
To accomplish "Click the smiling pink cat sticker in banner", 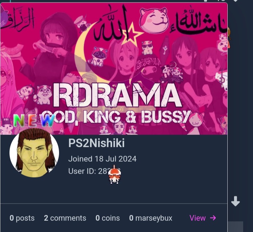I will click(154, 20).
